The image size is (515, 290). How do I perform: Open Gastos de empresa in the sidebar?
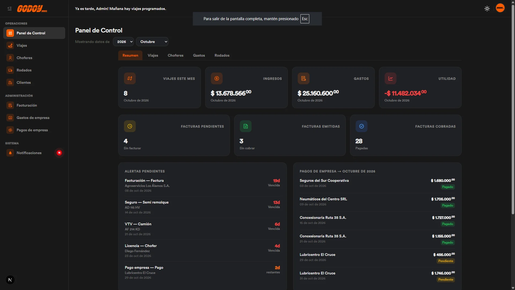point(34,118)
